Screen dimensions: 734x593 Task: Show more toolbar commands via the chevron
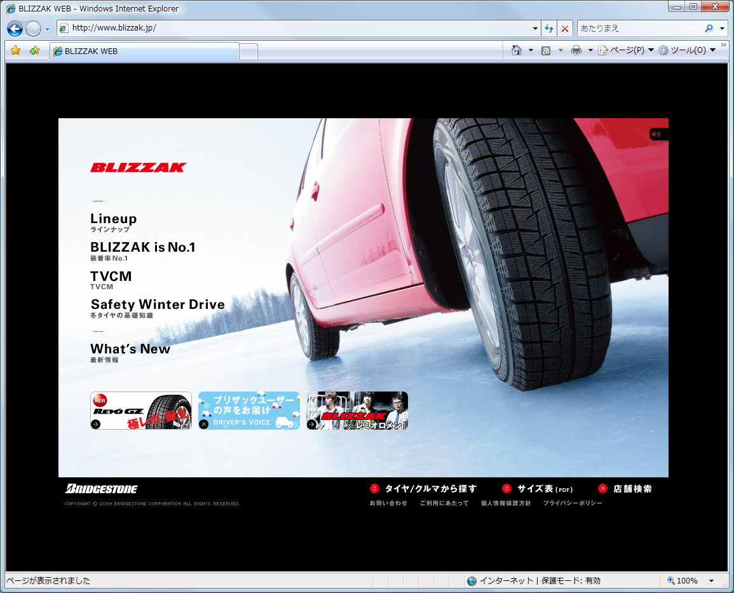coord(724,45)
